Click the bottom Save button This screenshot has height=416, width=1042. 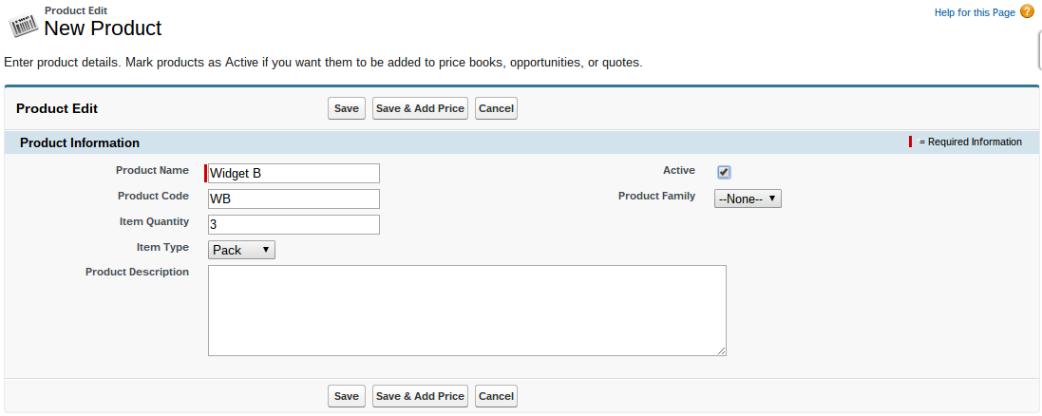[x=347, y=396]
